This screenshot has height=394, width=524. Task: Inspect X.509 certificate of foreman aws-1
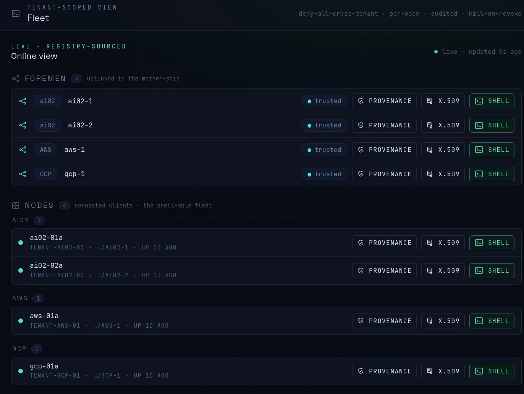(x=443, y=150)
